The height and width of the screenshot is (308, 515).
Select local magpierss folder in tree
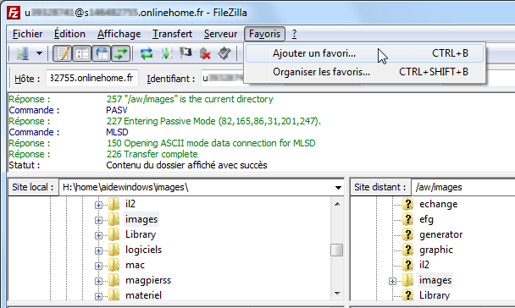click(x=148, y=280)
